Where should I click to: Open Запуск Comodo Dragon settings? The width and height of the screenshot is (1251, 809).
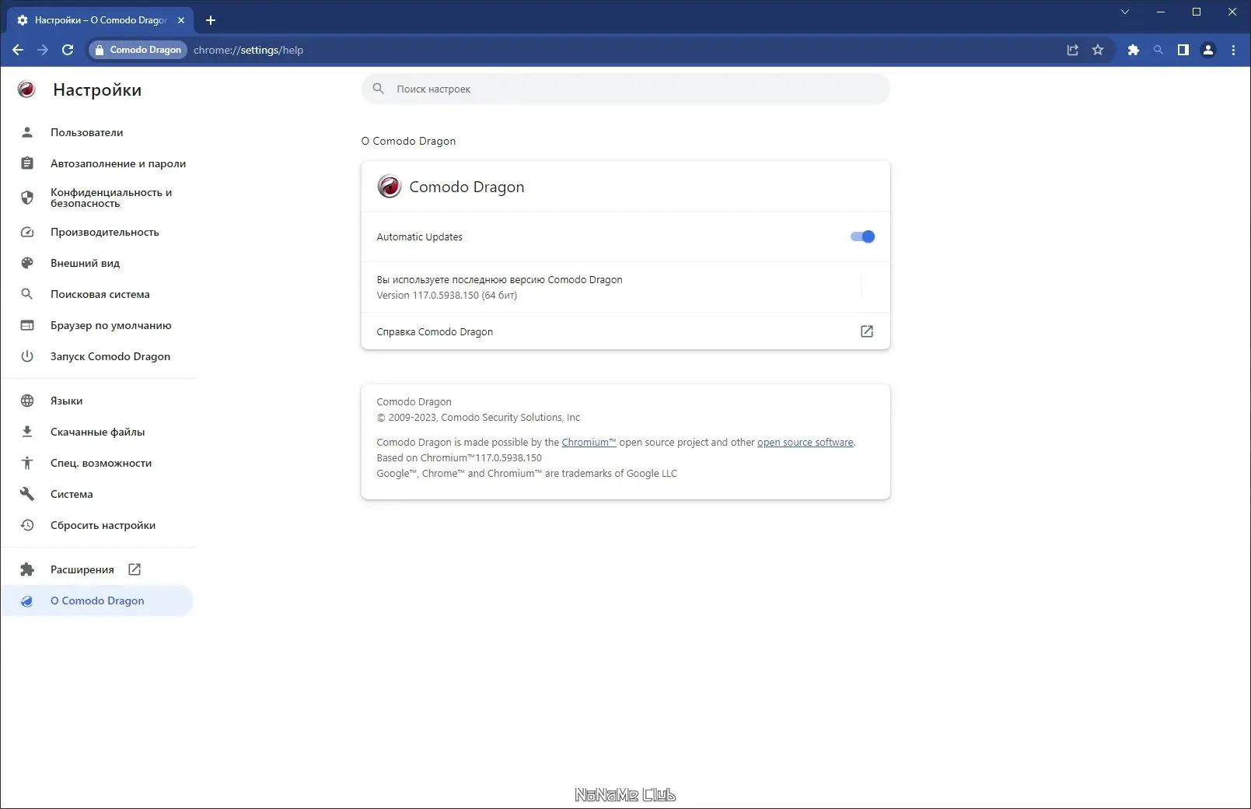click(x=98, y=356)
